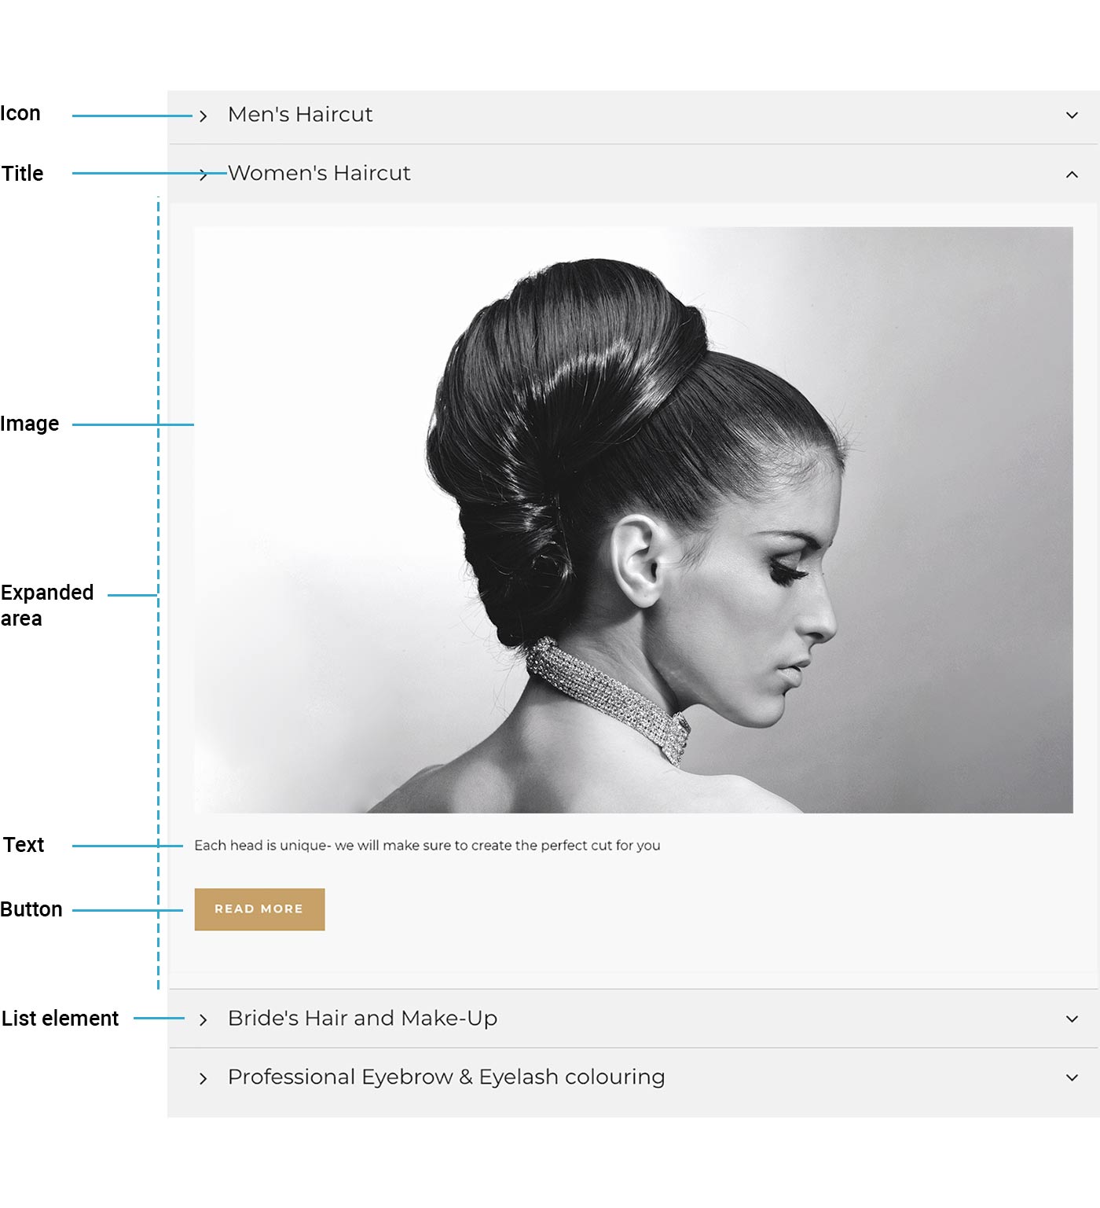Screen dimensions: 1100x1208
Task: Open the Bride's Hair and Make-Up title
Action: click(362, 1018)
